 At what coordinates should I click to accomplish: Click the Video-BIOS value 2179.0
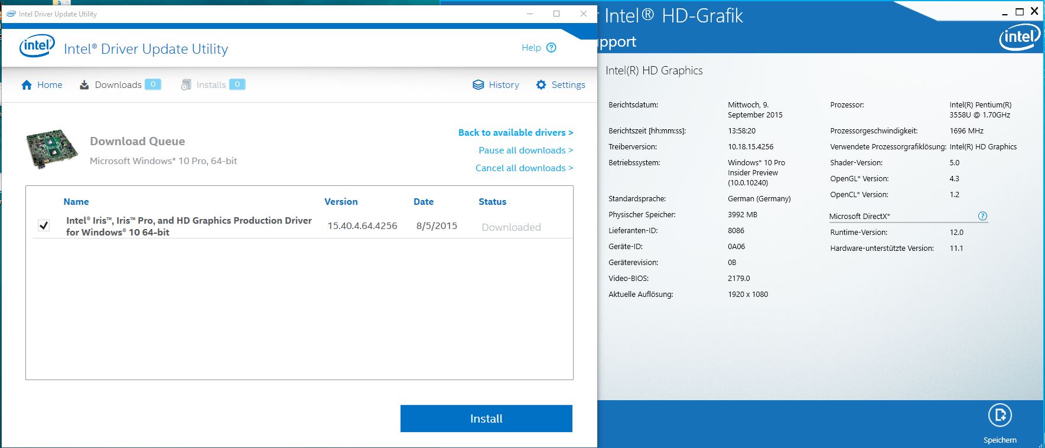pos(739,279)
